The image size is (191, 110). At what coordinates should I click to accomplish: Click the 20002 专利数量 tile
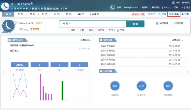20,67
